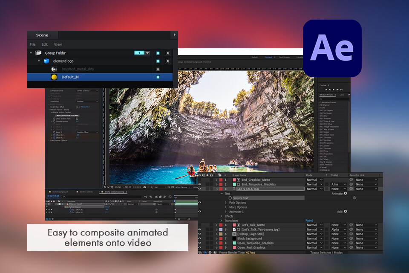409x273 pixels.
Task: Toggle the Default_IN cyan visibility box
Action: click(x=158, y=77)
